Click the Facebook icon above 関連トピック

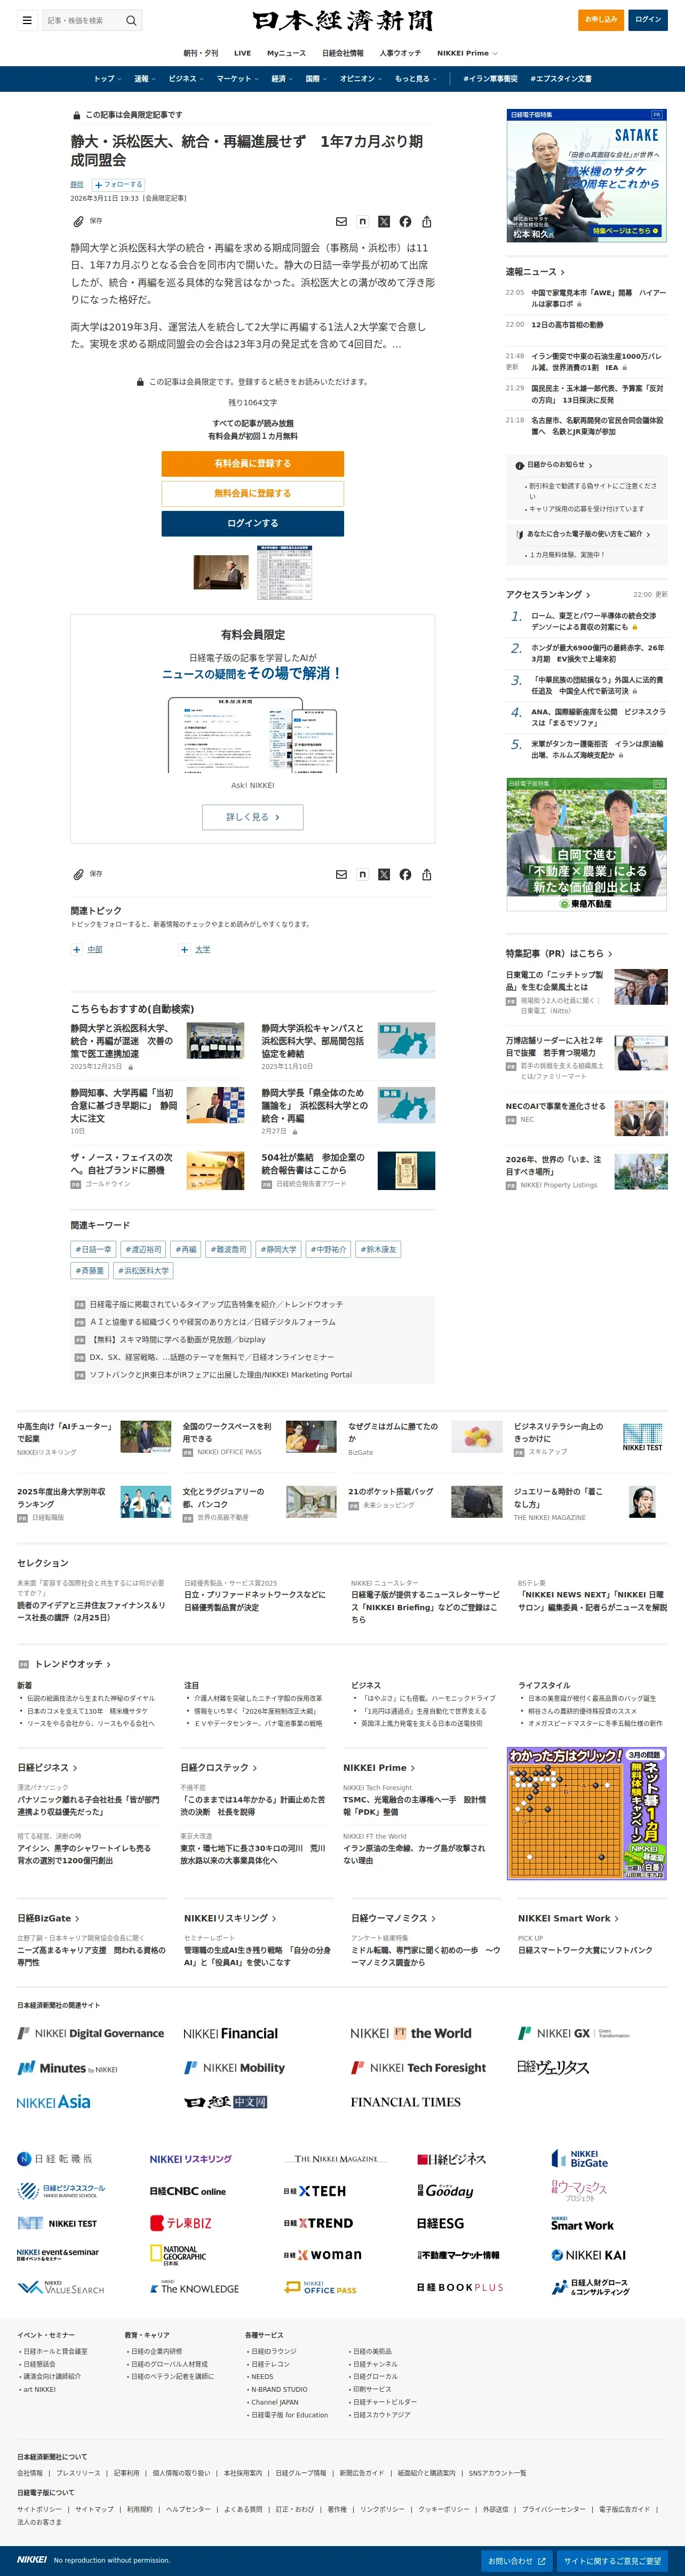tap(405, 874)
